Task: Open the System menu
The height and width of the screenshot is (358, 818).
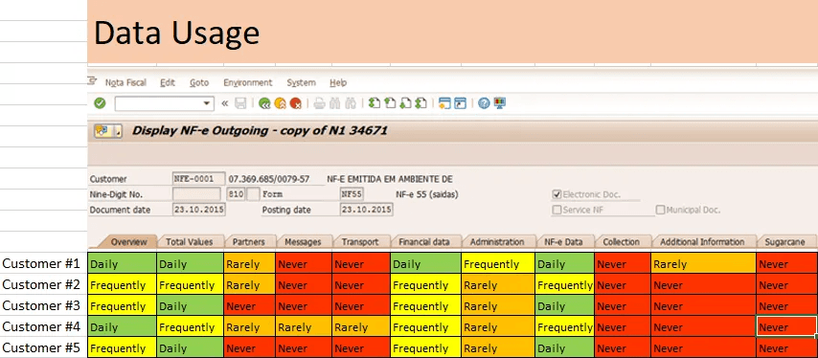Action: point(301,82)
